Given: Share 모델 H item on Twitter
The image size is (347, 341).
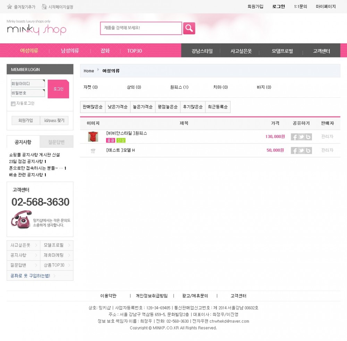Looking at the screenshot, I should tap(302, 150).
